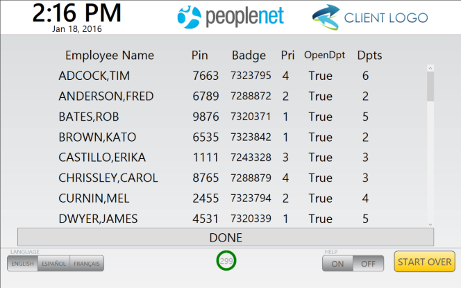Click badge number 7288879

tap(251, 178)
